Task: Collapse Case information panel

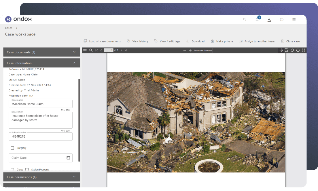Action: coord(41,63)
